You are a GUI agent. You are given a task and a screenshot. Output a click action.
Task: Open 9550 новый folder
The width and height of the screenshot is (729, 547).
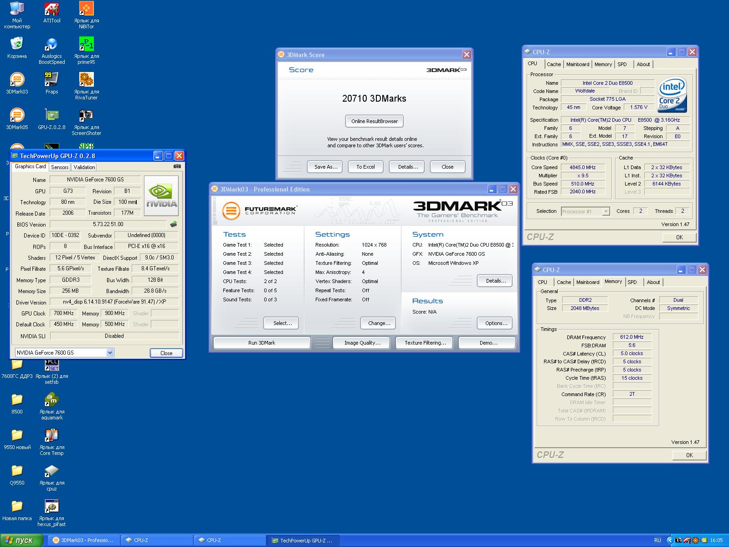point(17,439)
